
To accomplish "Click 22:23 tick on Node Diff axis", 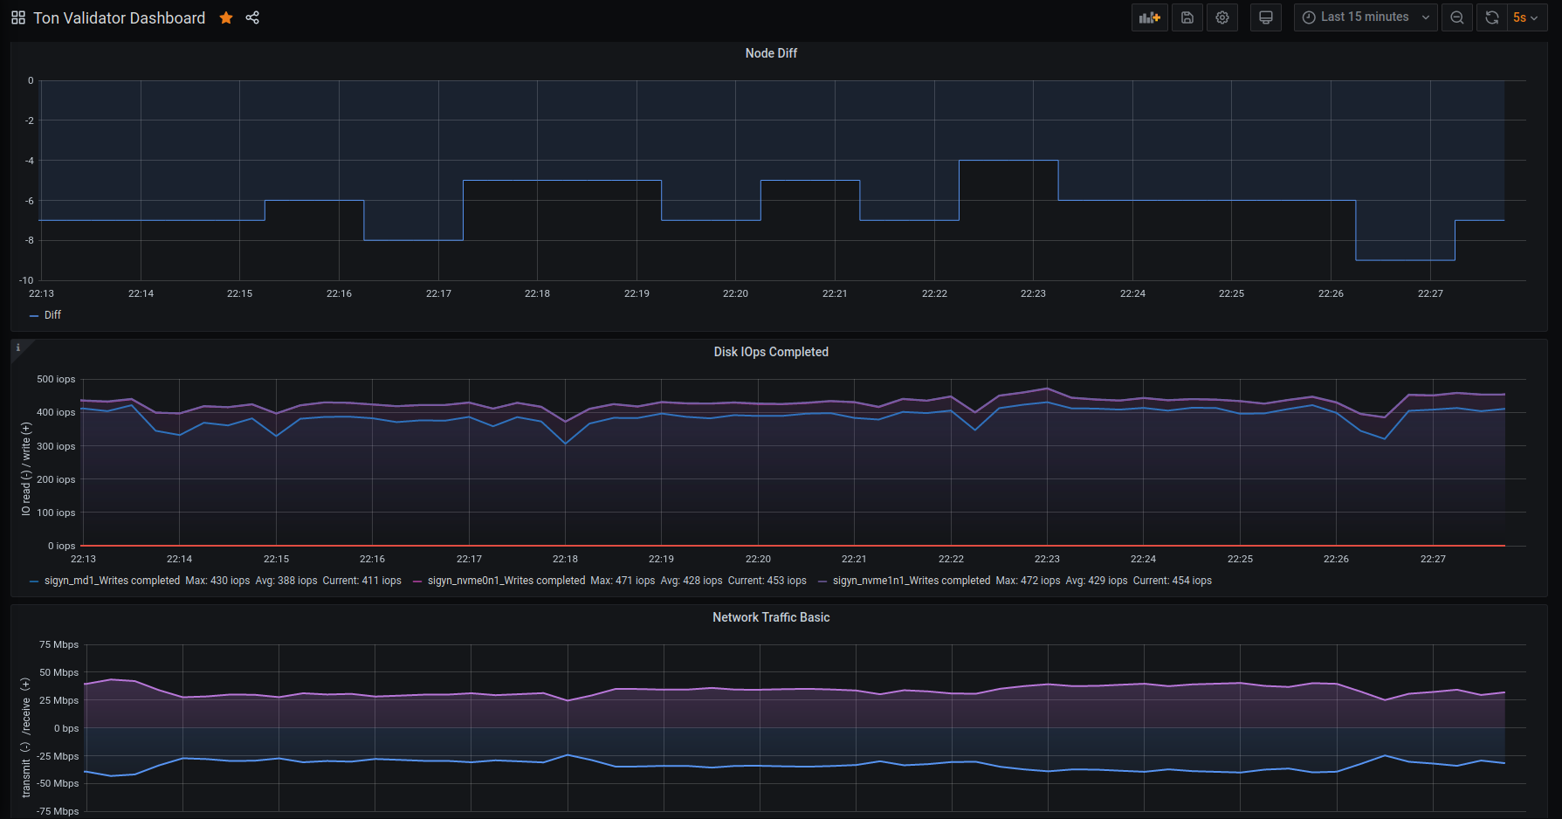I will point(1033,293).
